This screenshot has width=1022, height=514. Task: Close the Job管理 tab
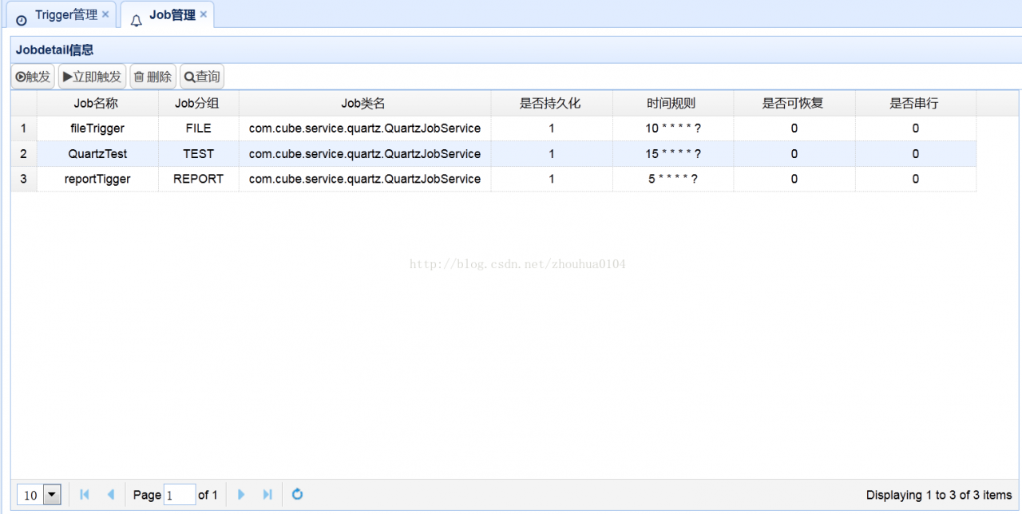(204, 14)
